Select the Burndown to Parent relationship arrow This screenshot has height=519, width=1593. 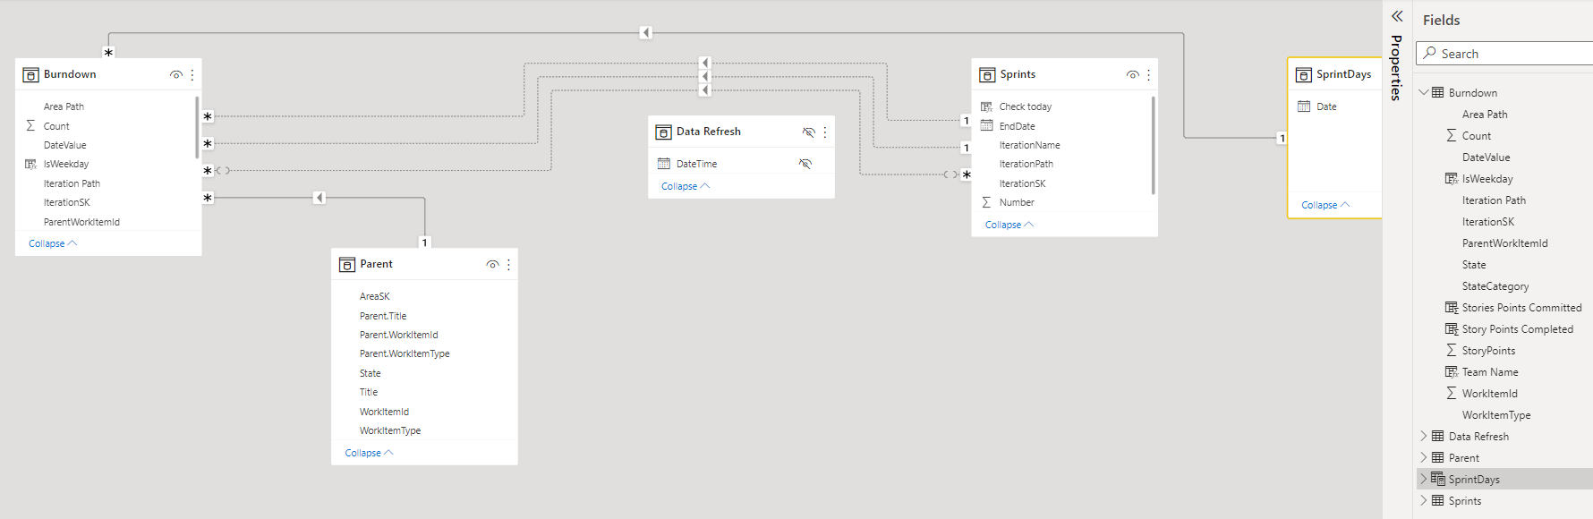point(319,198)
